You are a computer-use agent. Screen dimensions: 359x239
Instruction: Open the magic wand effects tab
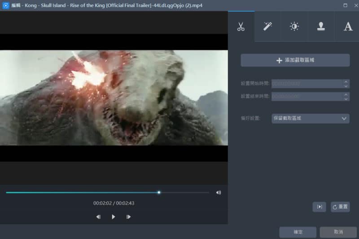267,26
